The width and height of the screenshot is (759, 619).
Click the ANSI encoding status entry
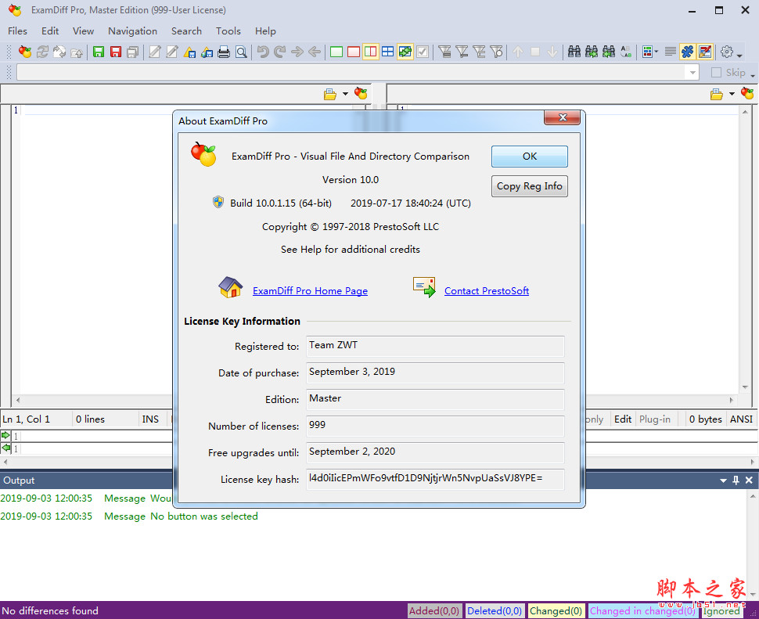(x=741, y=419)
